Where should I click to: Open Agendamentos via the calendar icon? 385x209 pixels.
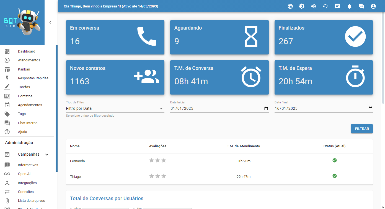pyautogui.click(x=7, y=105)
